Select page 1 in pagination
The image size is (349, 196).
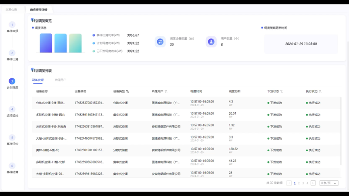click(295, 183)
